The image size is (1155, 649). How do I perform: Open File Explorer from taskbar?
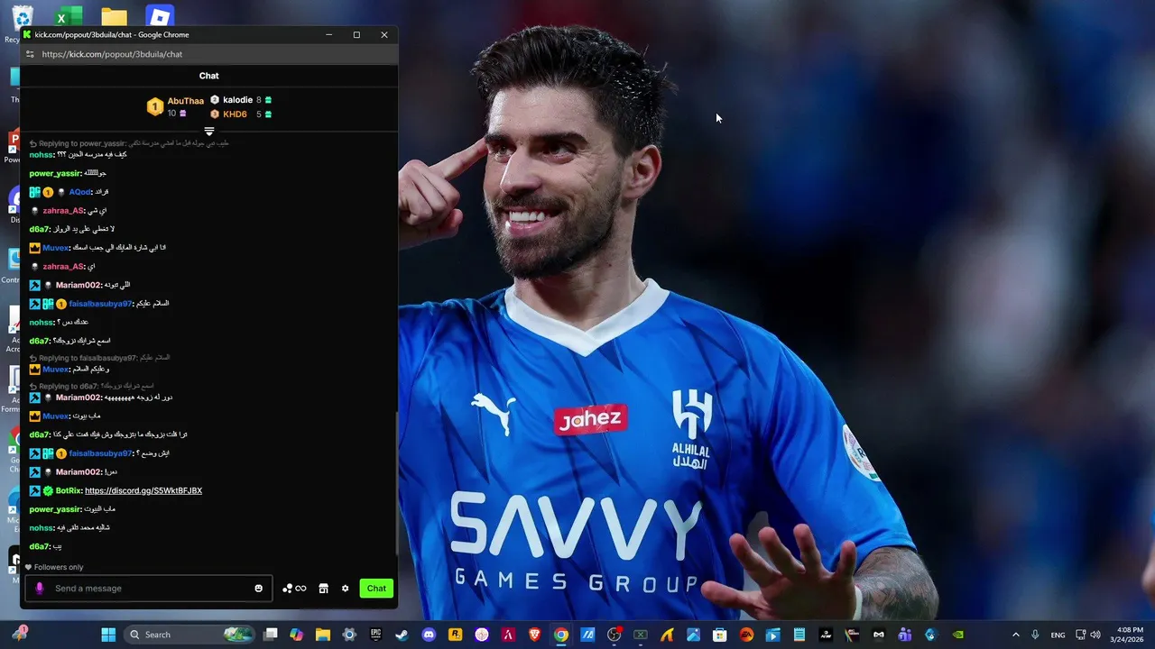coord(322,635)
